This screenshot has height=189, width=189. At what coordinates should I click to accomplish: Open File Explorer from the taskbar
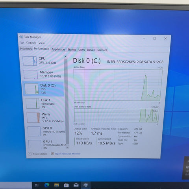57,185
